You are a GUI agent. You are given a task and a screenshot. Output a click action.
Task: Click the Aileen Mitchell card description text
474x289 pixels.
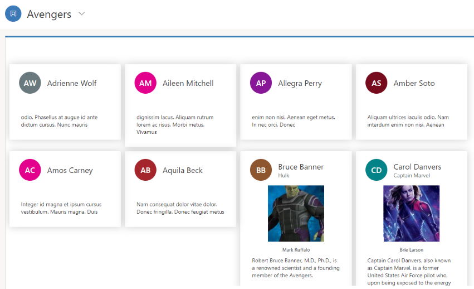pos(175,124)
